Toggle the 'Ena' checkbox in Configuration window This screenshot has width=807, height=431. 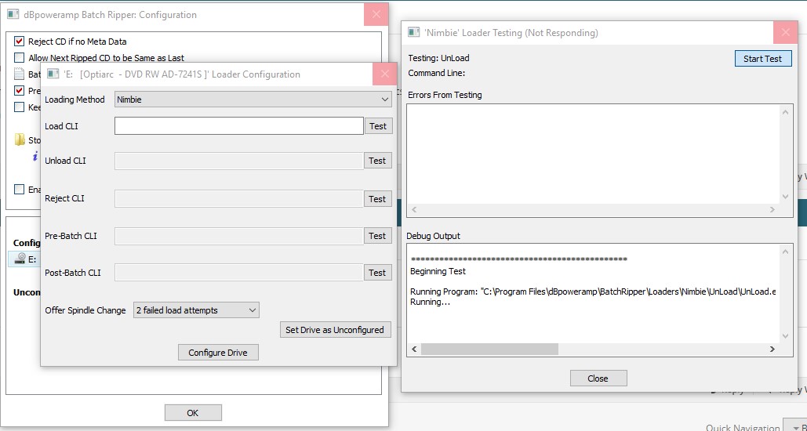coord(19,190)
